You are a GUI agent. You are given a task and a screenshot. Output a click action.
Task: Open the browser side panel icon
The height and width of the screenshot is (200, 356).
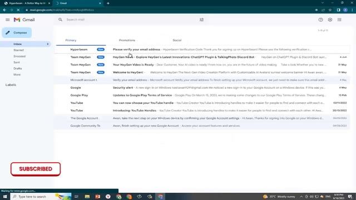pyautogui.click(x=338, y=10)
